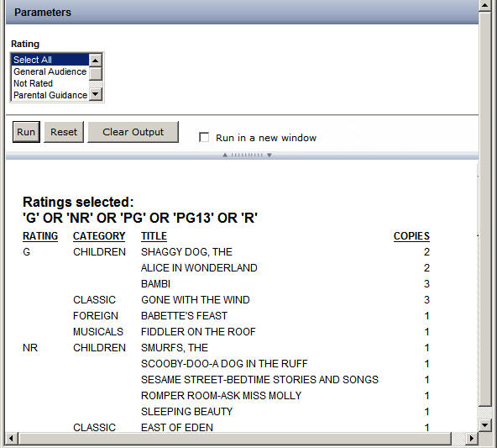497x448 pixels.
Task: Click the splitter collapse-down arrow
Action: [x=269, y=155]
